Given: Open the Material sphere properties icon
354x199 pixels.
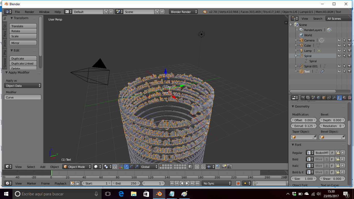Looking at the screenshot, I should click(344, 98).
